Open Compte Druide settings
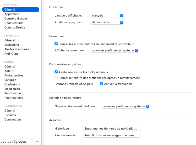196x145 pixels. (15, 28)
